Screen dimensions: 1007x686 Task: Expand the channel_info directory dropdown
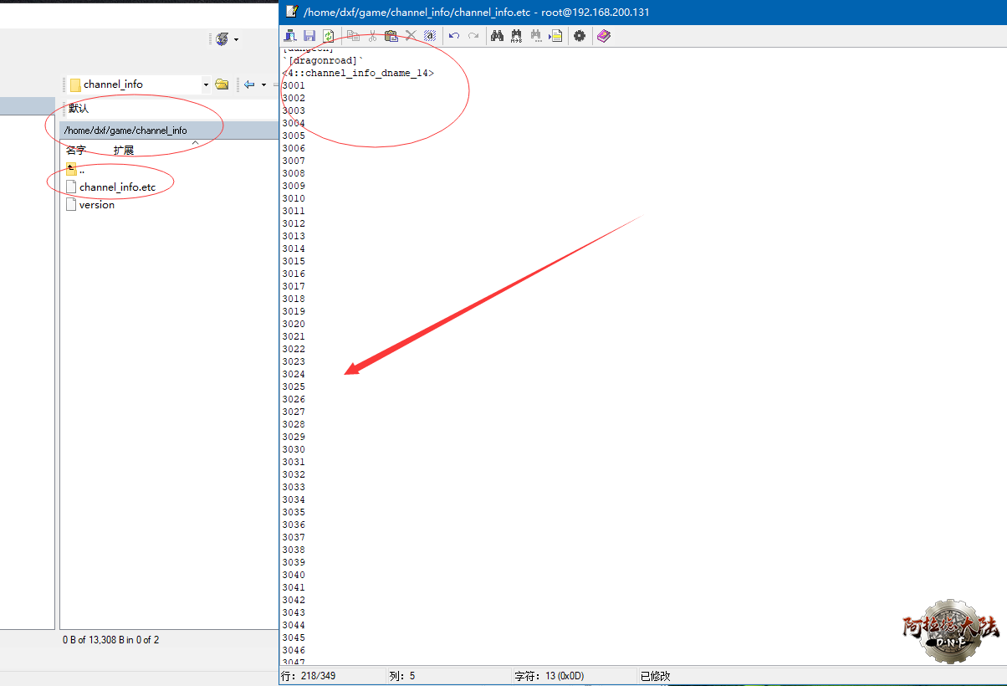tap(206, 84)
